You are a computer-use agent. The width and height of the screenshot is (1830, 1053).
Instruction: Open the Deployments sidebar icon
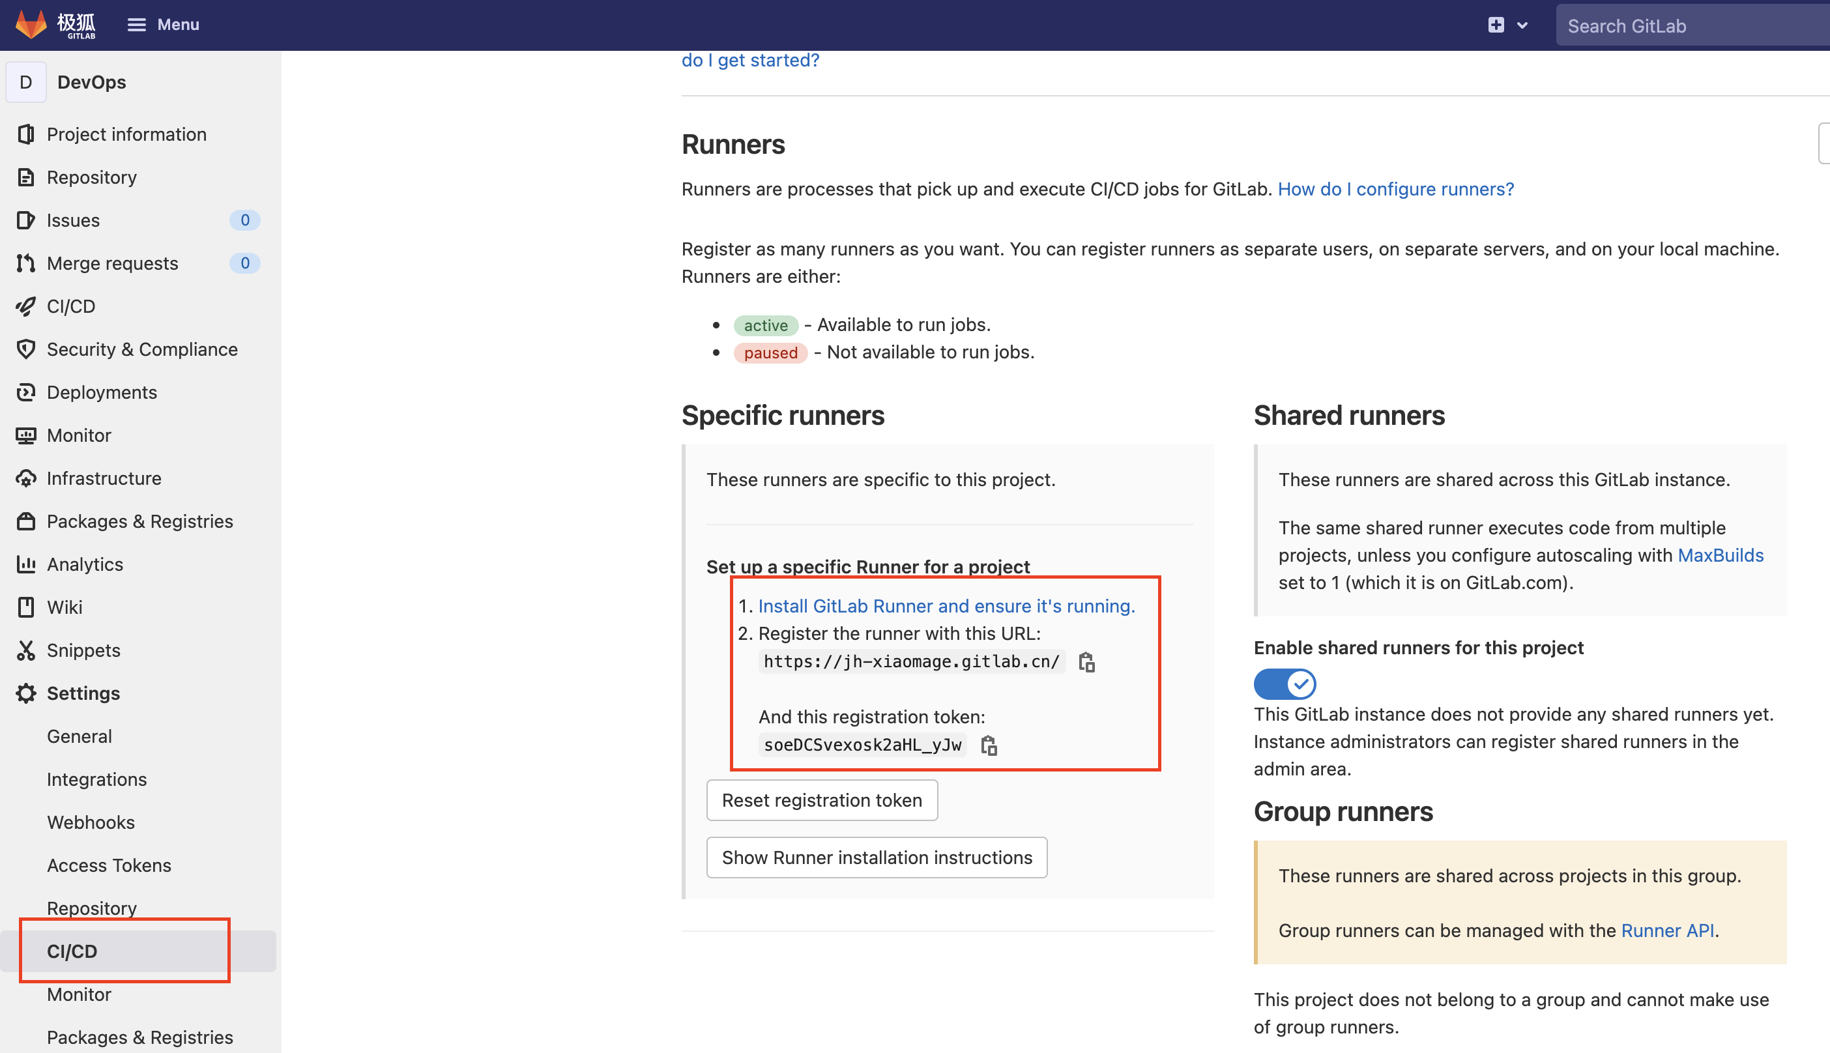(x=26, y=392)
